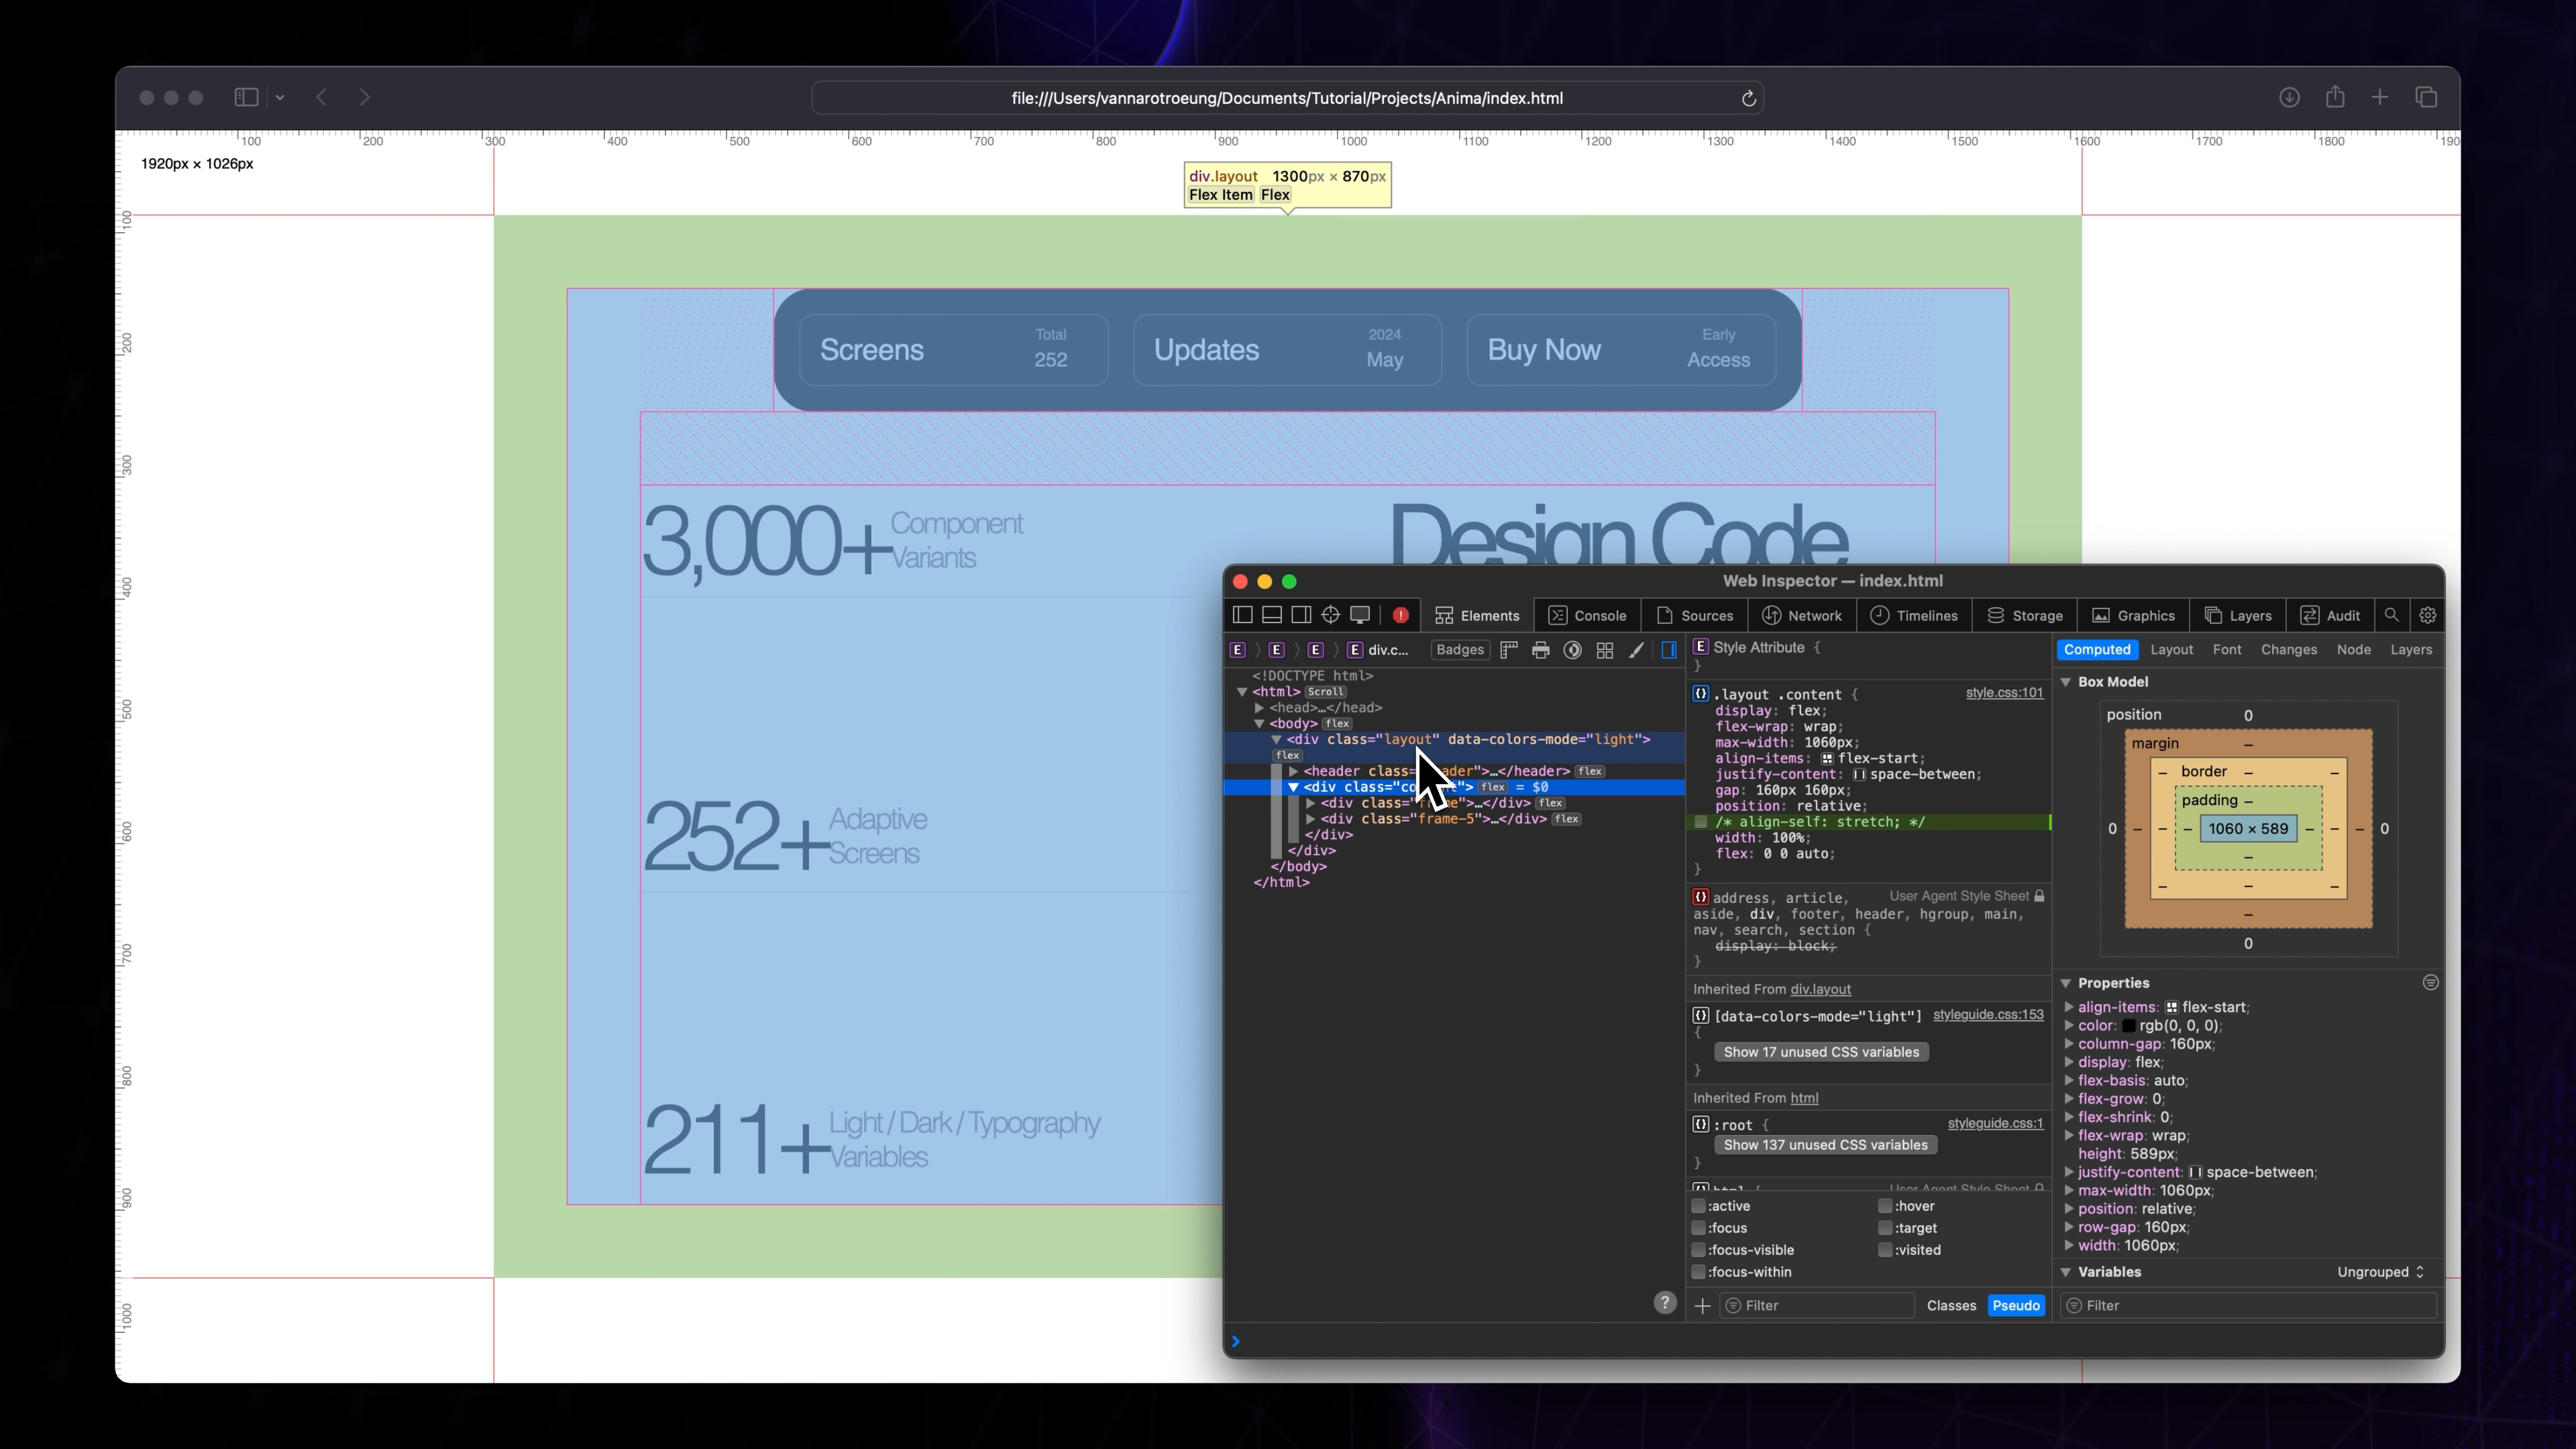Viewport: 2576px width, 1449px height.
Task: Toggle print styles emulation icon
Action: pos(1541,650)
